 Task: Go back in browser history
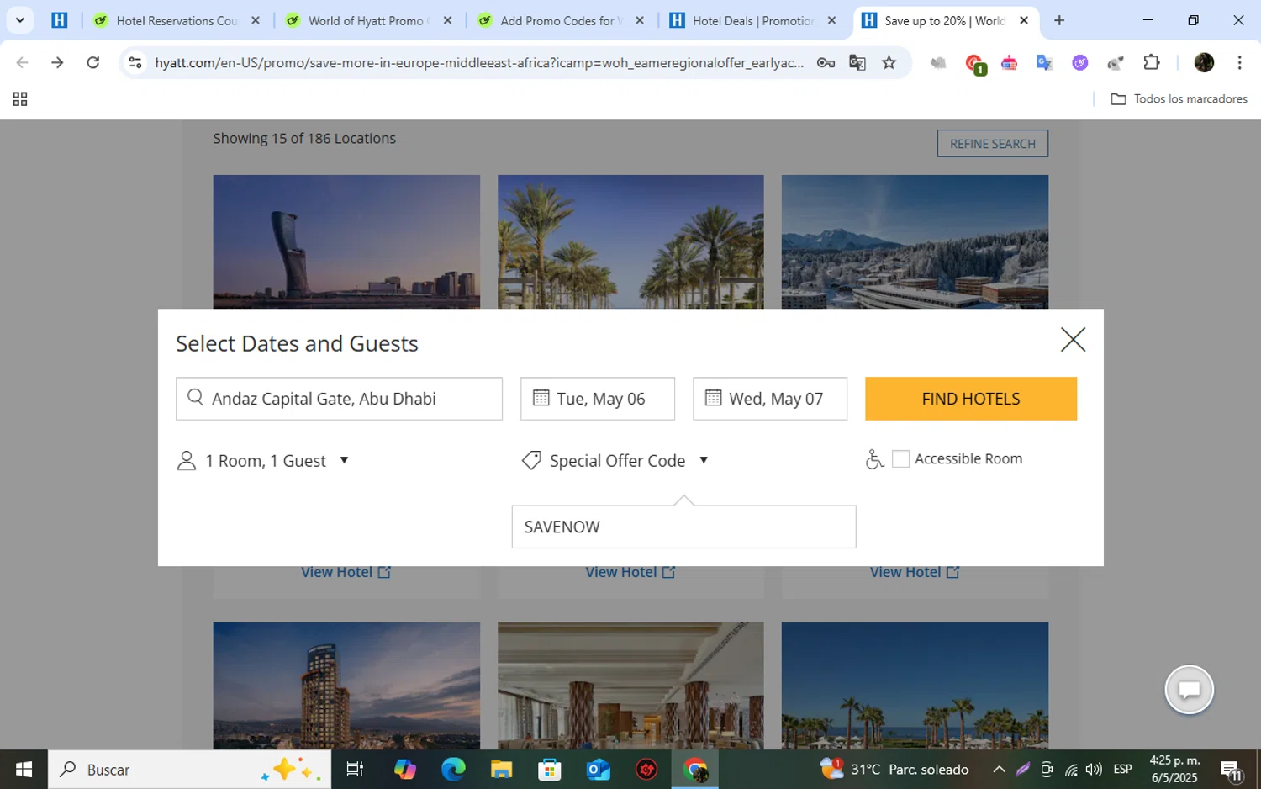22,62
